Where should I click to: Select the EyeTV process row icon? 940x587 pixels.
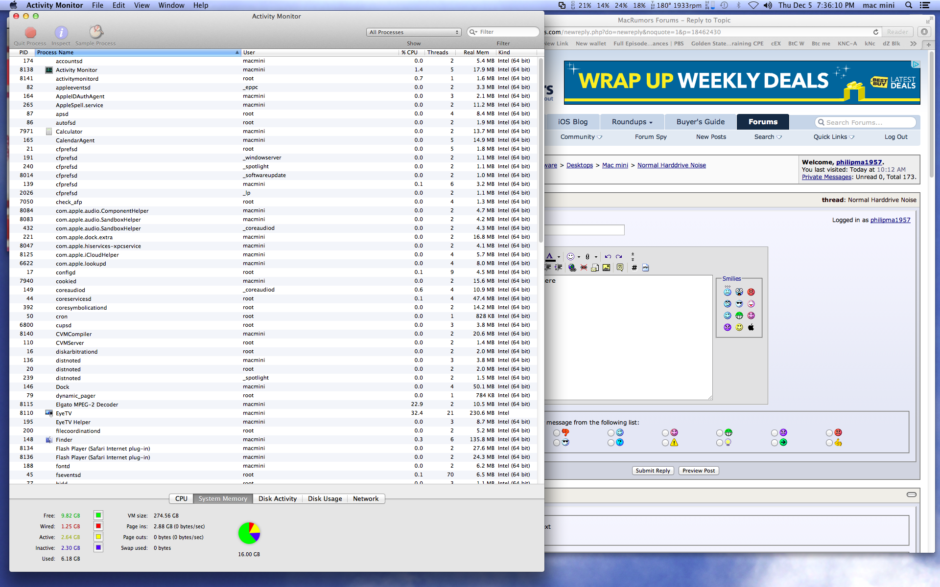49,413
